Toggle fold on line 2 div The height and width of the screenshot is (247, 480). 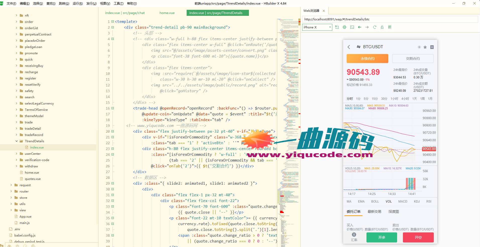click(113, 27)
